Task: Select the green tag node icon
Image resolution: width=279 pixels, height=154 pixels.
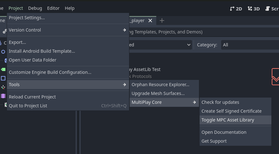Action: pyautogui.click(x=3, y=69)
